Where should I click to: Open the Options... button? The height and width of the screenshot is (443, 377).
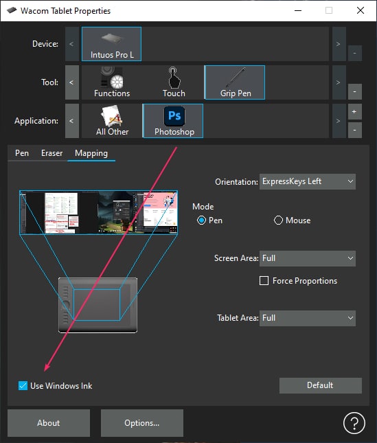(x=141, y=423)
